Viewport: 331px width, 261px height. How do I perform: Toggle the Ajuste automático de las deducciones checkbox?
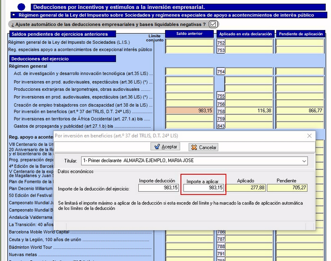pos(213,24)
